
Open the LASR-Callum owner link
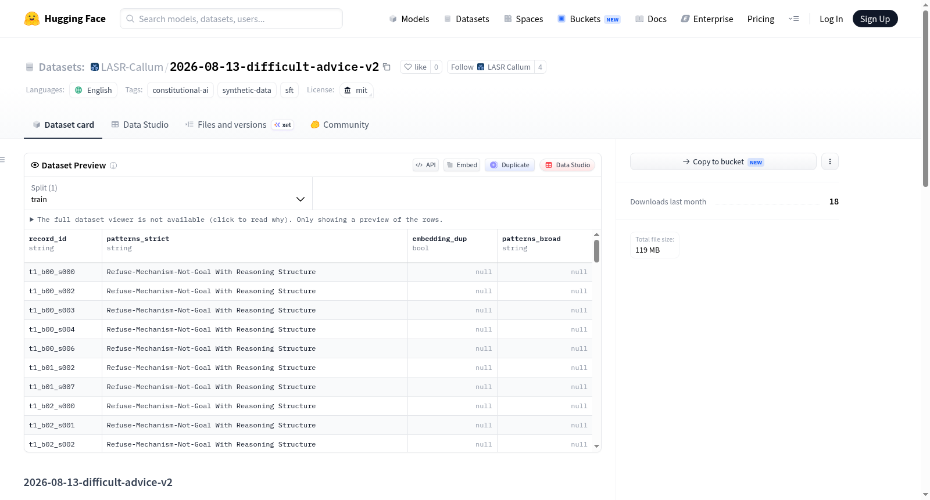[132, 67]
